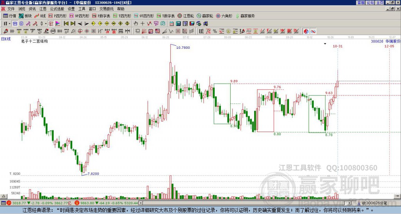Select the triangle ruler drawing icon
401x214 pixels.
point(73,31)
